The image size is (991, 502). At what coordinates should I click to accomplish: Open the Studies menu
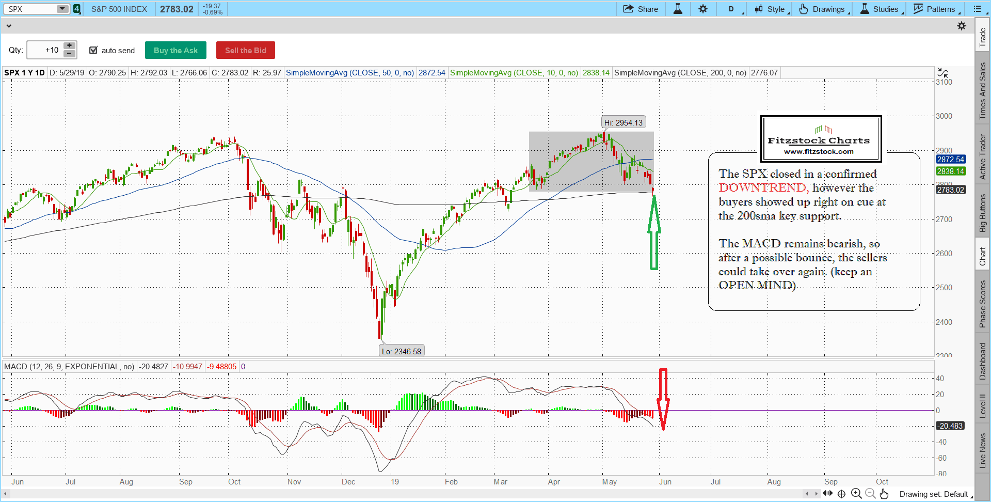[880, 9]
